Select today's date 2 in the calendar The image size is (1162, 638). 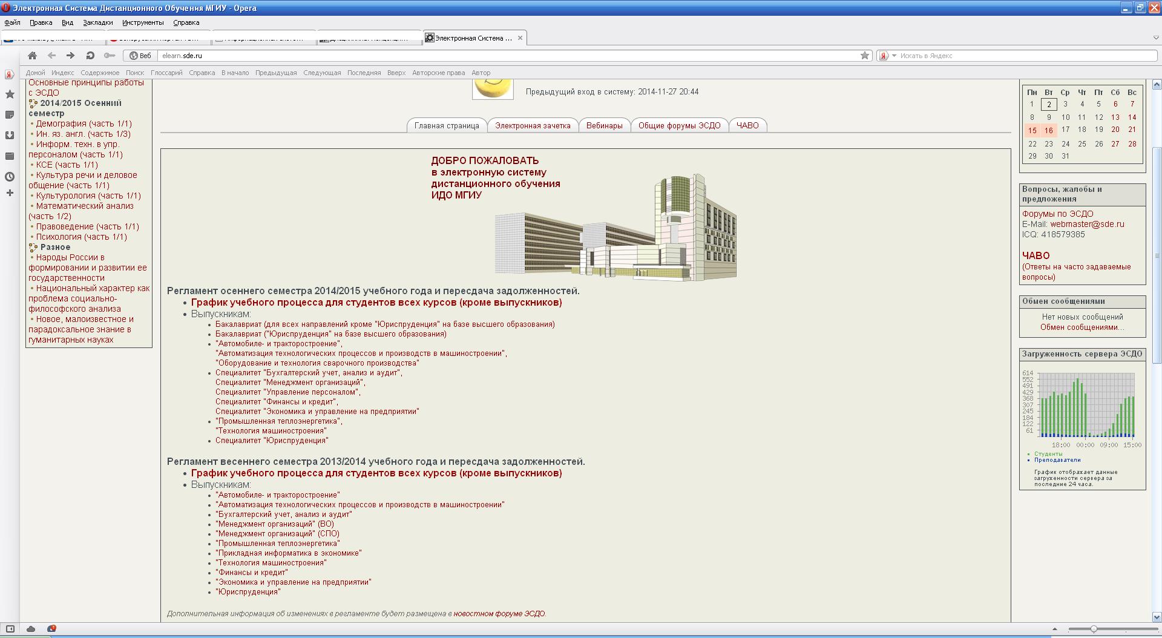pyautogui.click(x=1049, y=104)
